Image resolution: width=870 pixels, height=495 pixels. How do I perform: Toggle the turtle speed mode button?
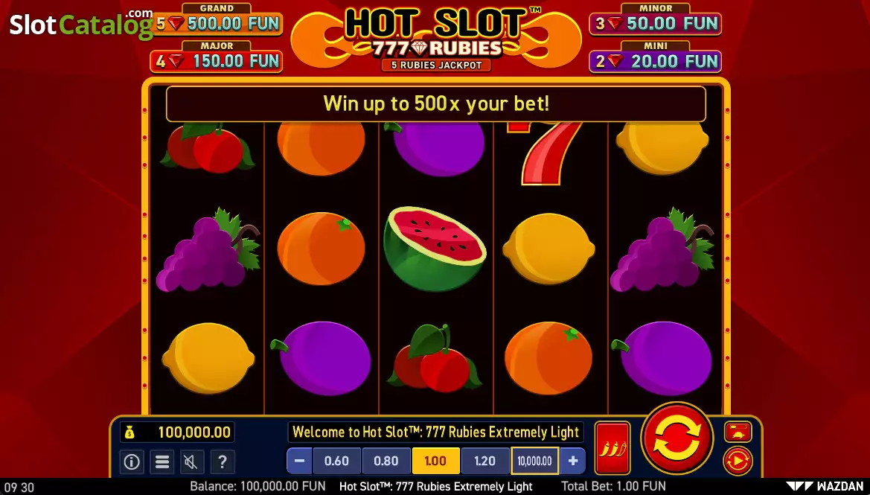coord(738,432)
